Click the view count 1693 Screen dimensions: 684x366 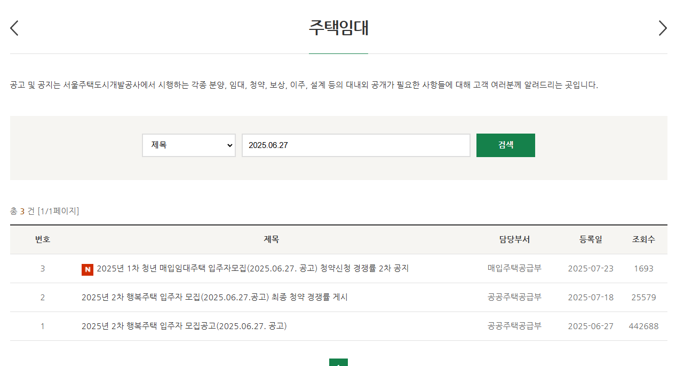tap(643, 268)
